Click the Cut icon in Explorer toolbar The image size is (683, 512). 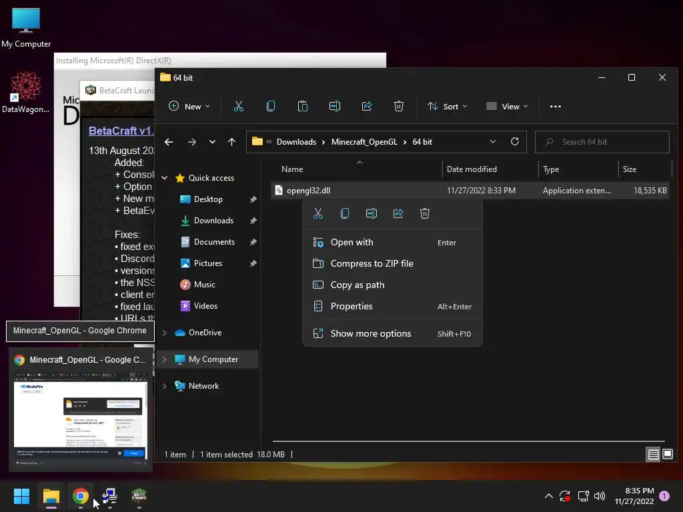coord(239,106)
